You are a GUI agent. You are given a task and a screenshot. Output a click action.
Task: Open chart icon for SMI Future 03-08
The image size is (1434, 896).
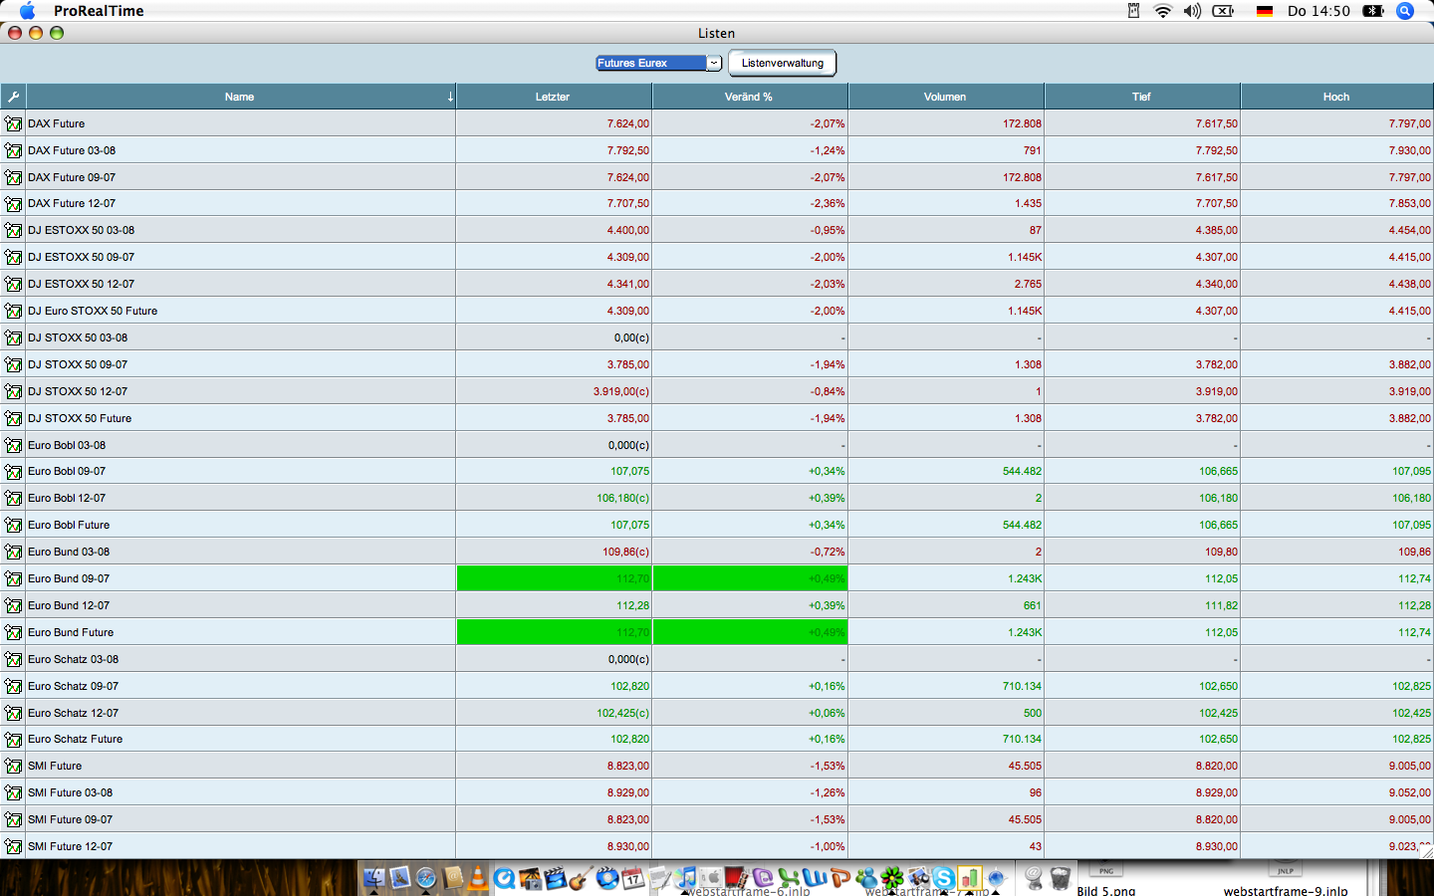pos(13,793)
